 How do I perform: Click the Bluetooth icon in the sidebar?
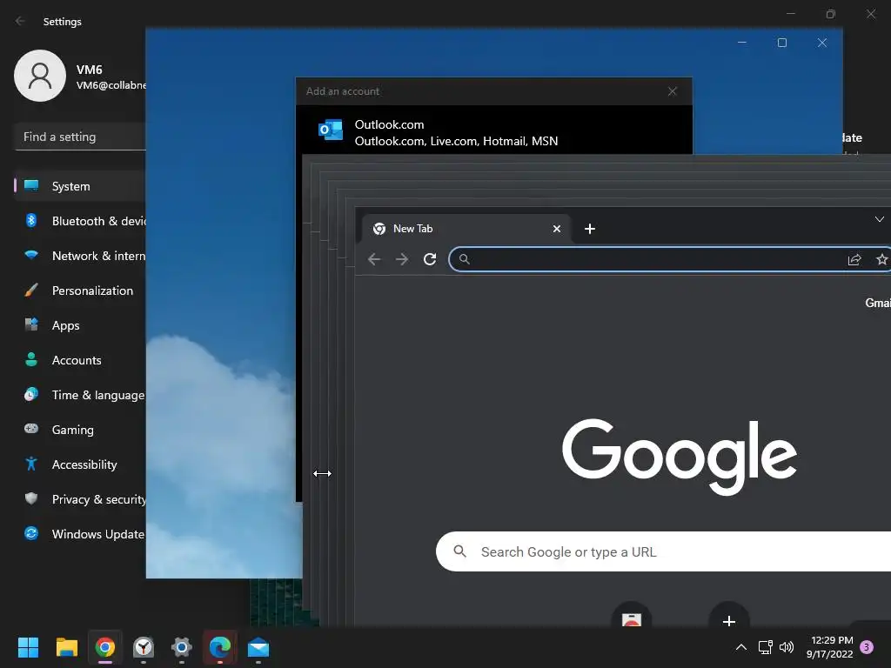tap(31, 220)
